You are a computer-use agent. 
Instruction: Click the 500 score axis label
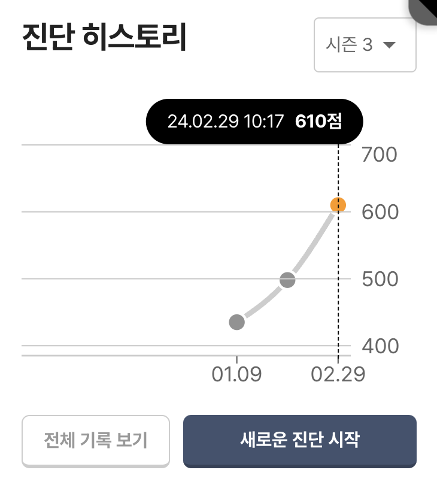(380, 279)
